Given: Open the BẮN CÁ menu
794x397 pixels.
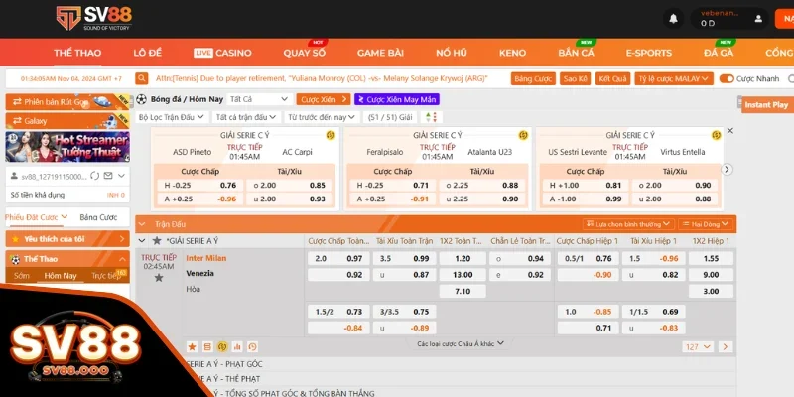Looking at the screenshot, I should click(577, 53).
